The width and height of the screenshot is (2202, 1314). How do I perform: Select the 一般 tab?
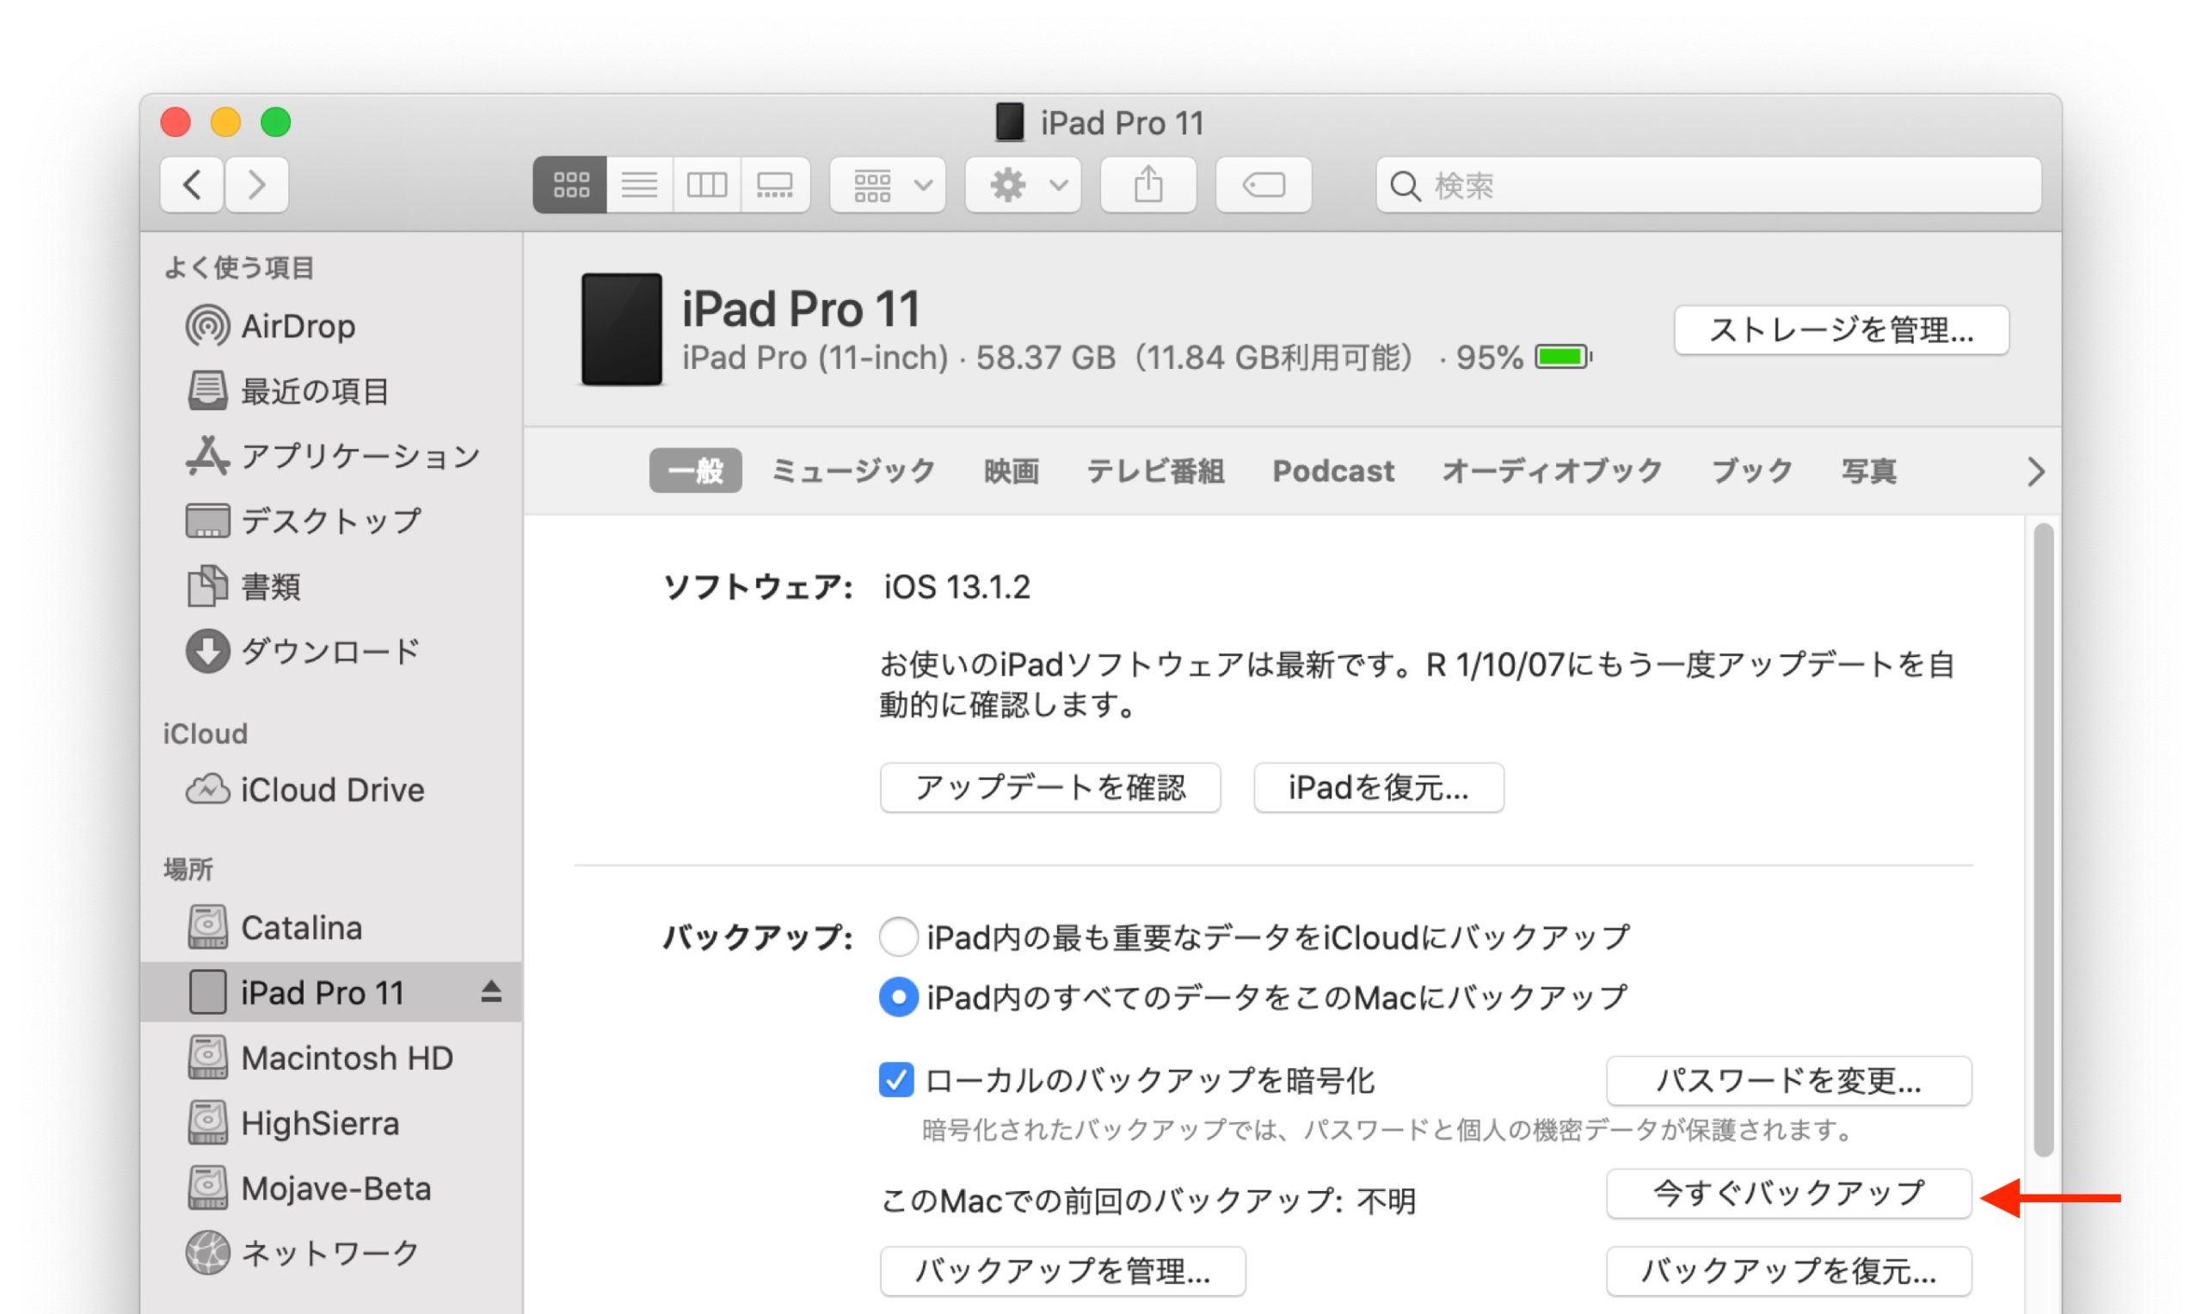[695, 470]
